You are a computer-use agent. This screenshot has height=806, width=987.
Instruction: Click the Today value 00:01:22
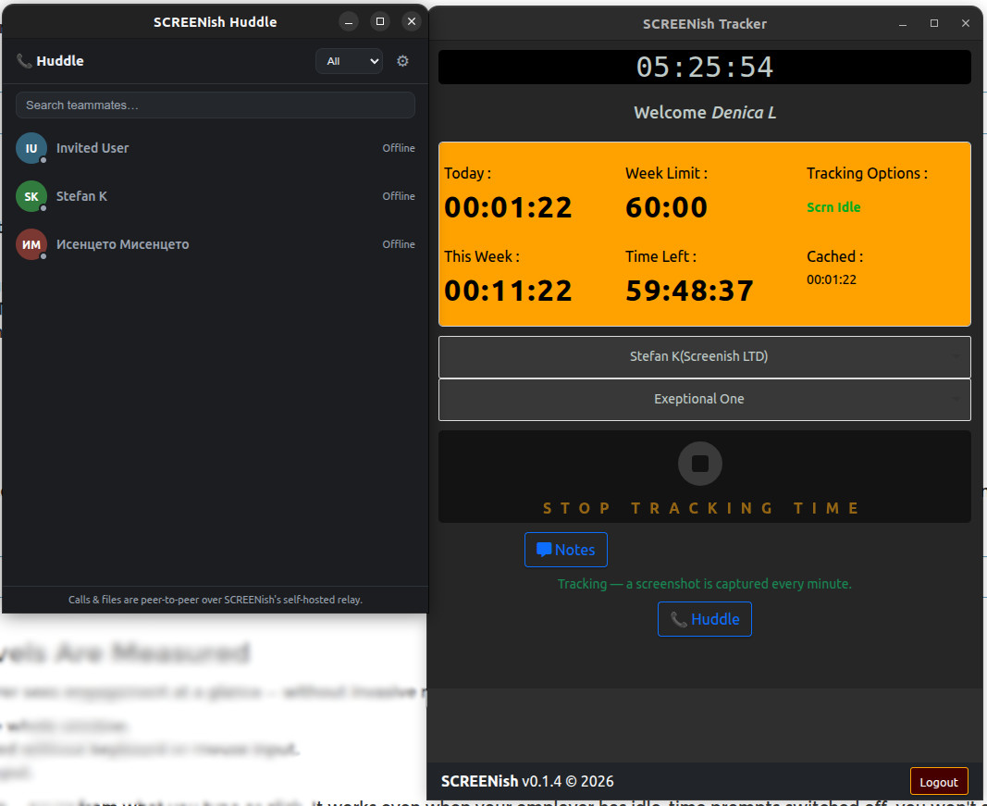[508, 208]
